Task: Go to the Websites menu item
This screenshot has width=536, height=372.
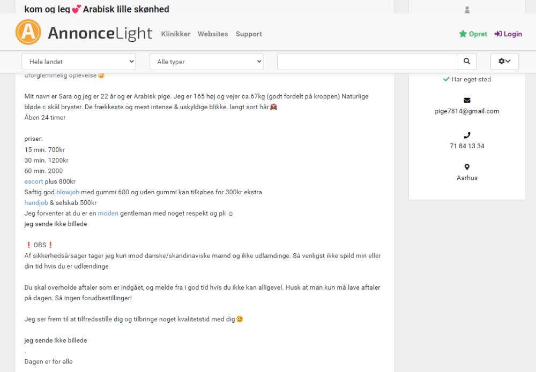Action: click(213, 34)
